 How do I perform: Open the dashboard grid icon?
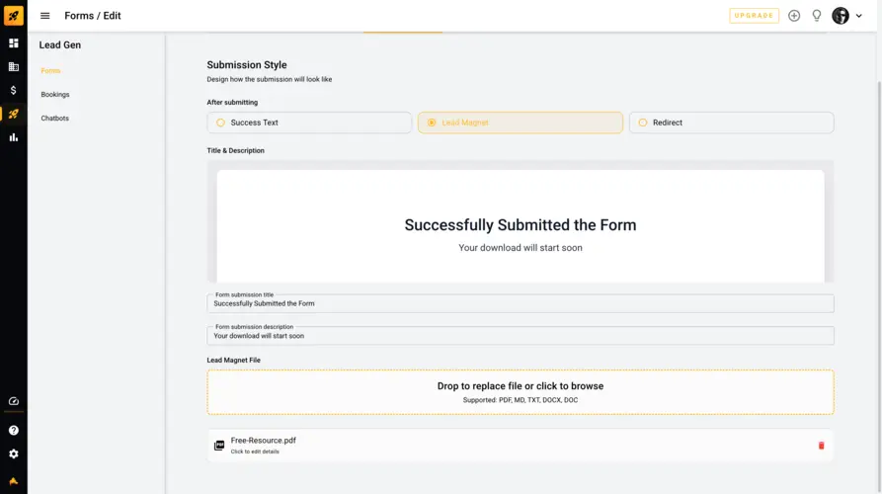[x=14, y=43]
